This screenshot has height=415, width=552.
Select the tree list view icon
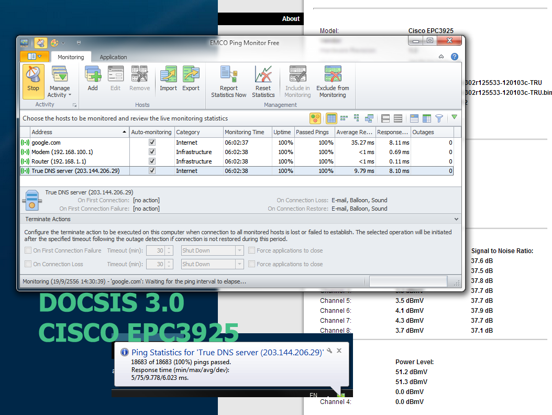point(356,118)
